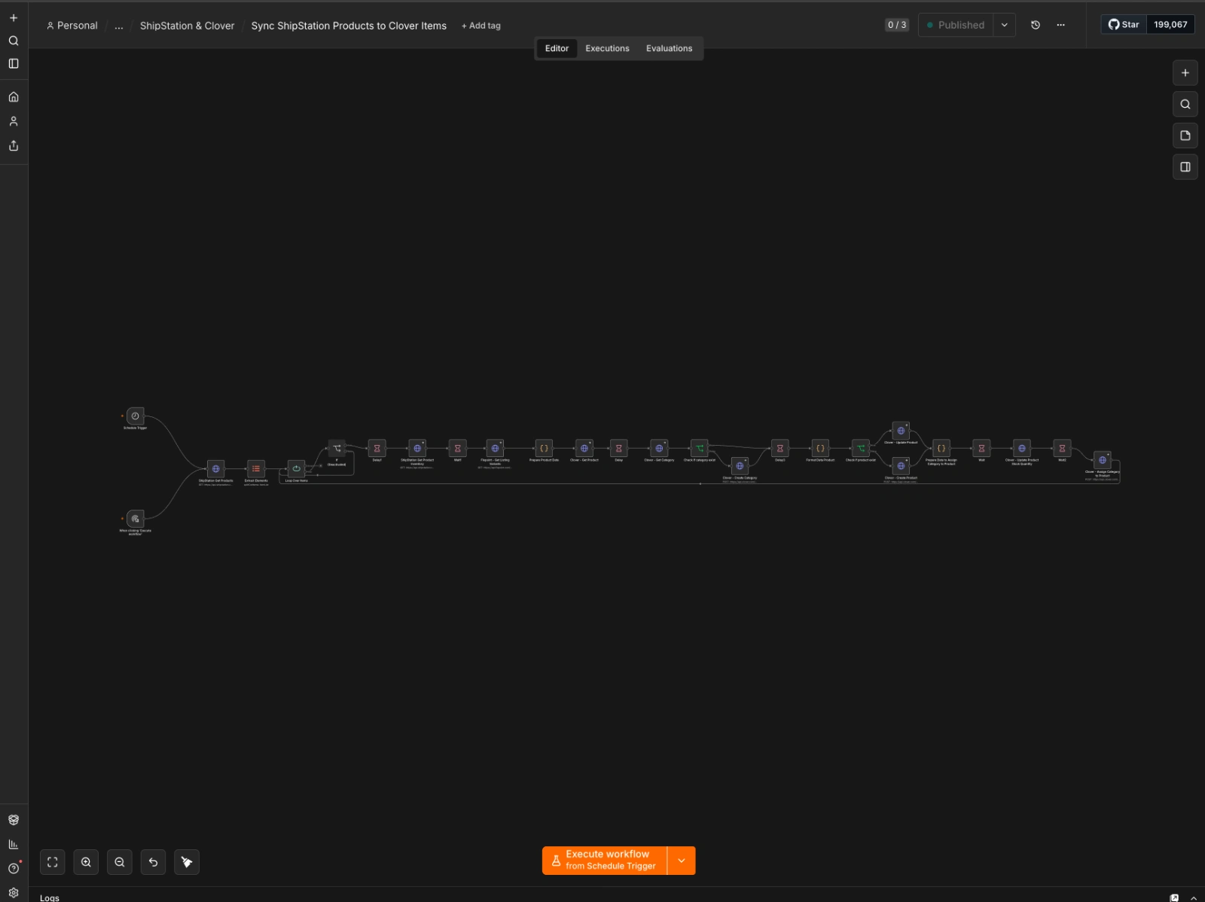Select the Wait1 node
Image resolution: width=1205 pixels, height=902 pixels.
pyautogui.click(x=458, y=449)
